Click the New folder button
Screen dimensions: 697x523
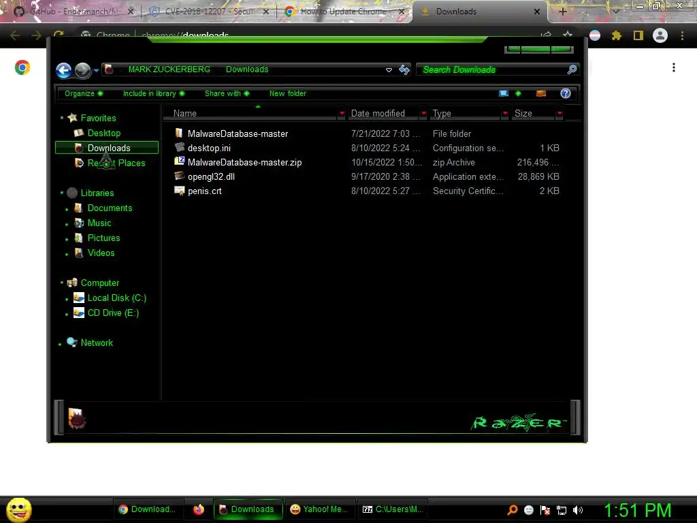pyautogui.click(x=288, y=93)
